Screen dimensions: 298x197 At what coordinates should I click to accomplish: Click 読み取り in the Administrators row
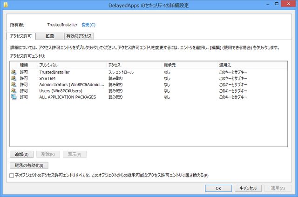click(x=115, y=85)
